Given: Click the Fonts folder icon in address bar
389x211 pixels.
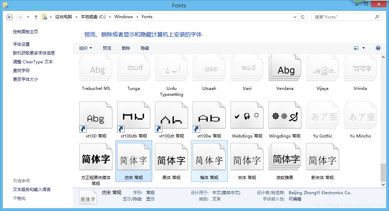Looking at the screenshot, I should (45, 17).
